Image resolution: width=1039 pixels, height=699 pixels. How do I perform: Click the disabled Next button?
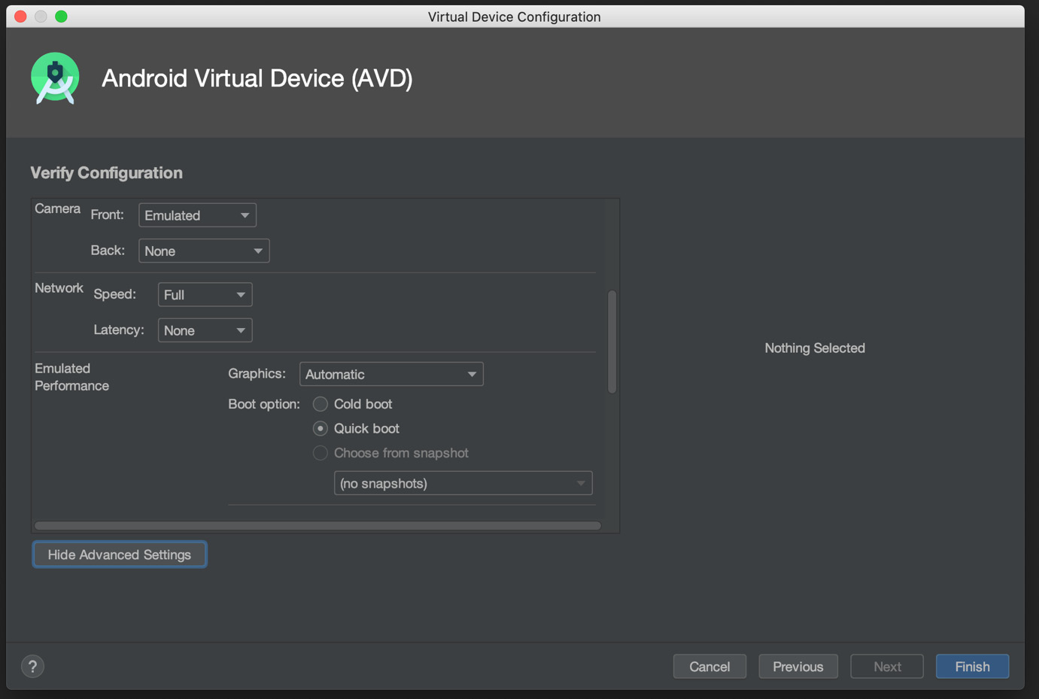point(887,667)
